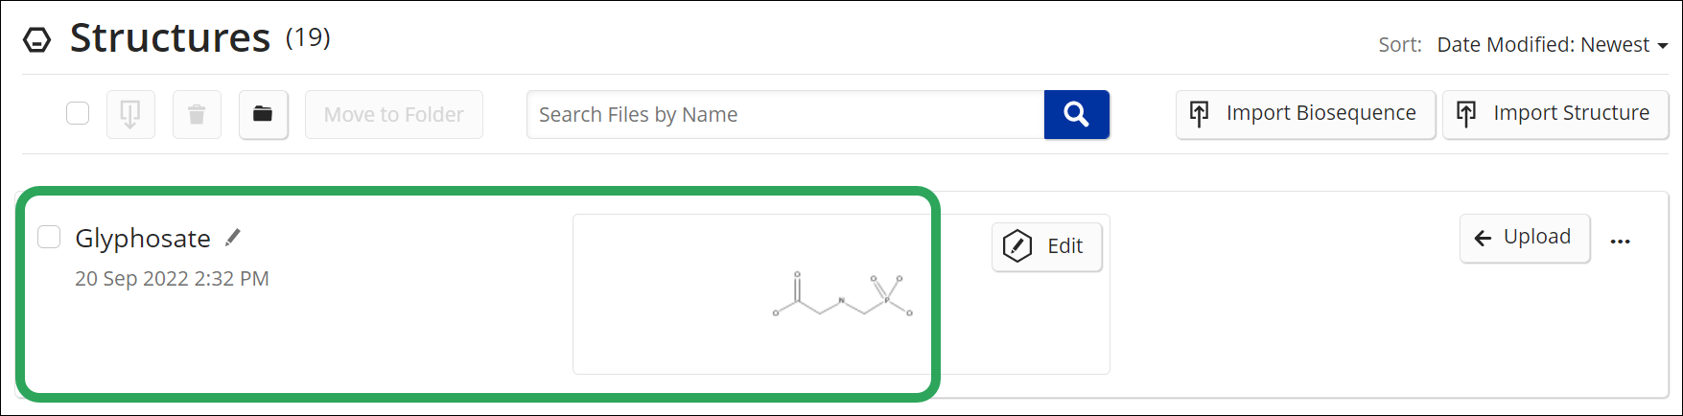This screenshot has height=416, width=1683.
Task: Open the folder icon button
Action: tap(263, 115)
